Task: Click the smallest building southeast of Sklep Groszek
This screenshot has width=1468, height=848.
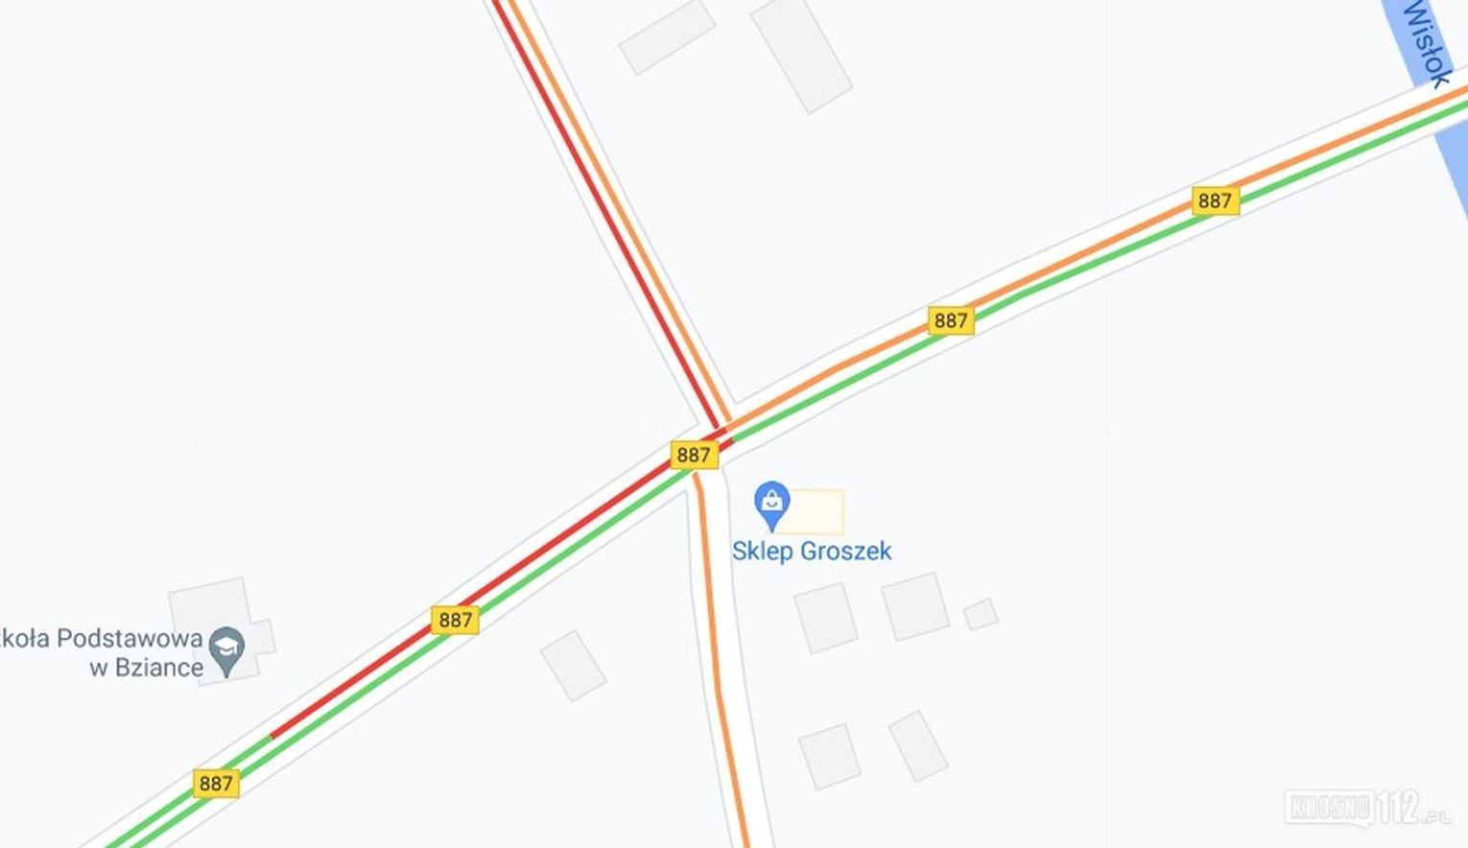Action: pyautogui.click(x=981, y=614)
